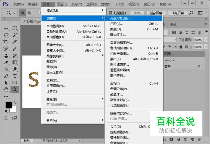Open the opacity 不透明度 dropdown arrow
This screenshot has height=144, width=210.
pos(205,40)
